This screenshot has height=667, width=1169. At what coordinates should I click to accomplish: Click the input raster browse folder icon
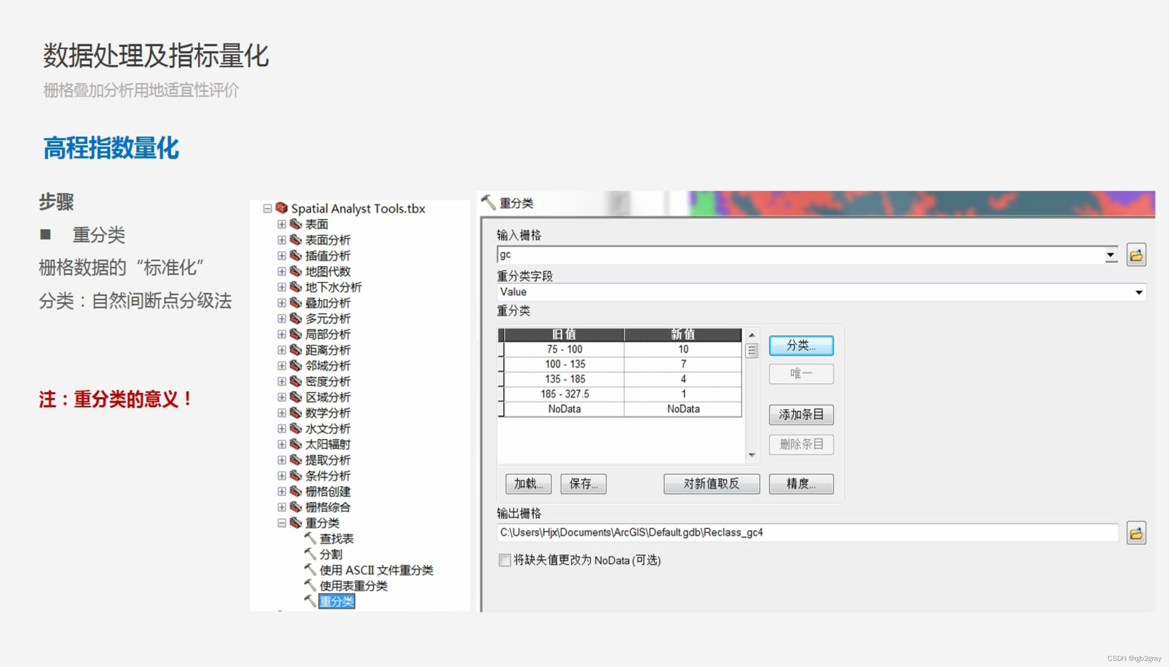[1136, 255]
